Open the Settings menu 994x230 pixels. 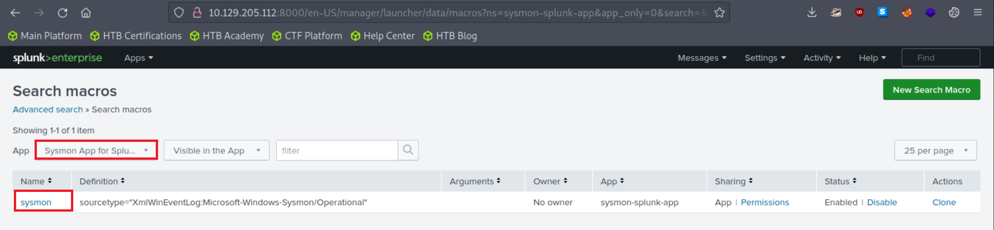[765, 58]
